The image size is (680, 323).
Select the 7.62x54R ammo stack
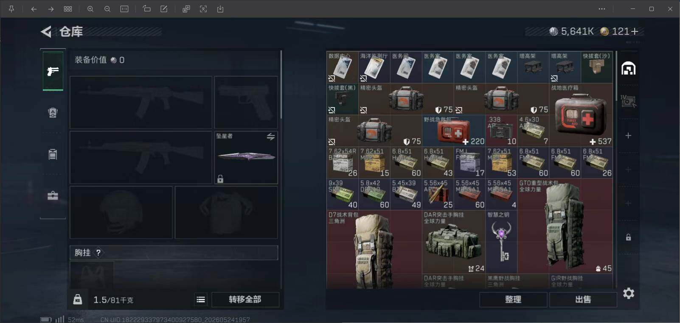[342, 162]
